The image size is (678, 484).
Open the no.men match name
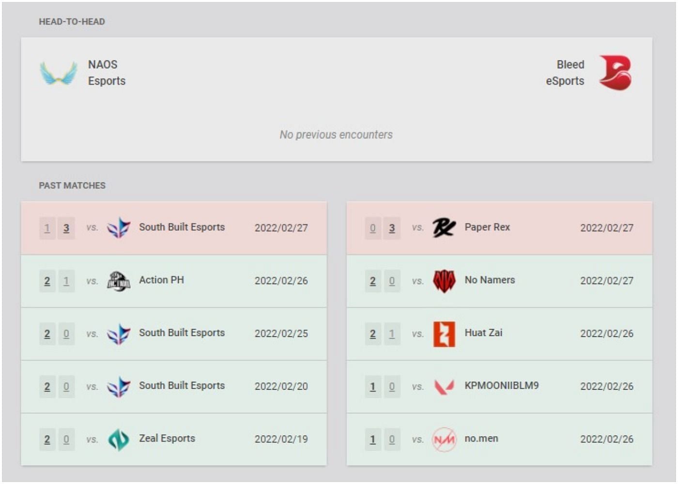[481, 439]
